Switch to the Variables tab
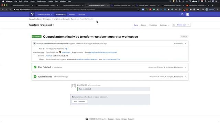220x123 pixels. pyautogui.click(x=153, y=25)
